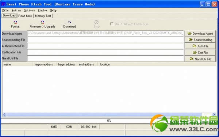The width and height of the screenshot is (219, 137).
Task: Click the Certification File field
Action: click(105, 52)
